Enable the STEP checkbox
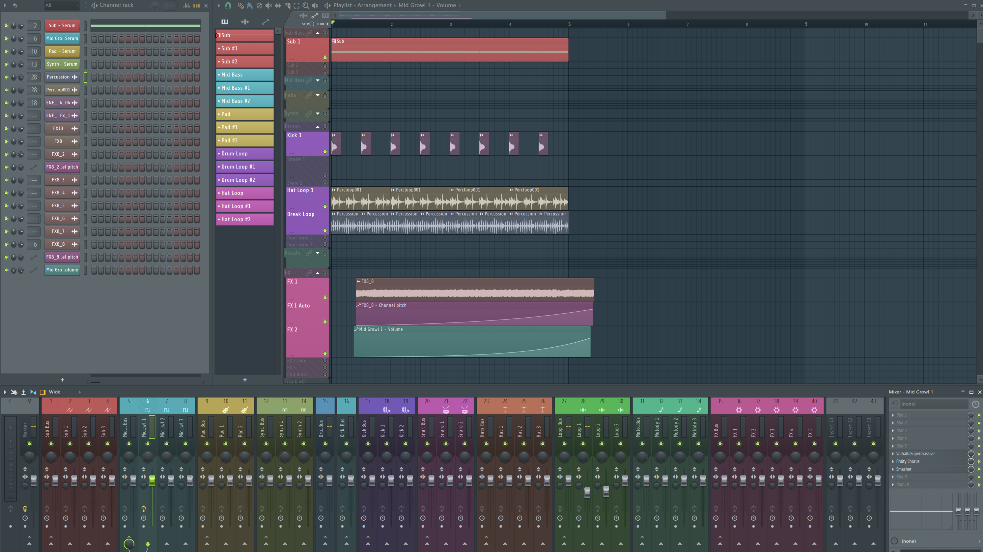983x552 pixels. point(312,24)
